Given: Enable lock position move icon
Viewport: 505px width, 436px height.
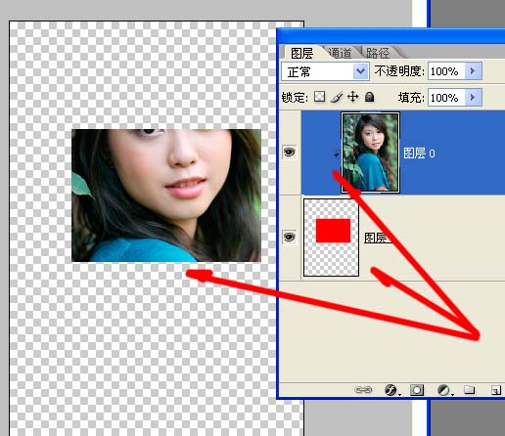Looking at the screenshot, I should (x=353, y=97).
